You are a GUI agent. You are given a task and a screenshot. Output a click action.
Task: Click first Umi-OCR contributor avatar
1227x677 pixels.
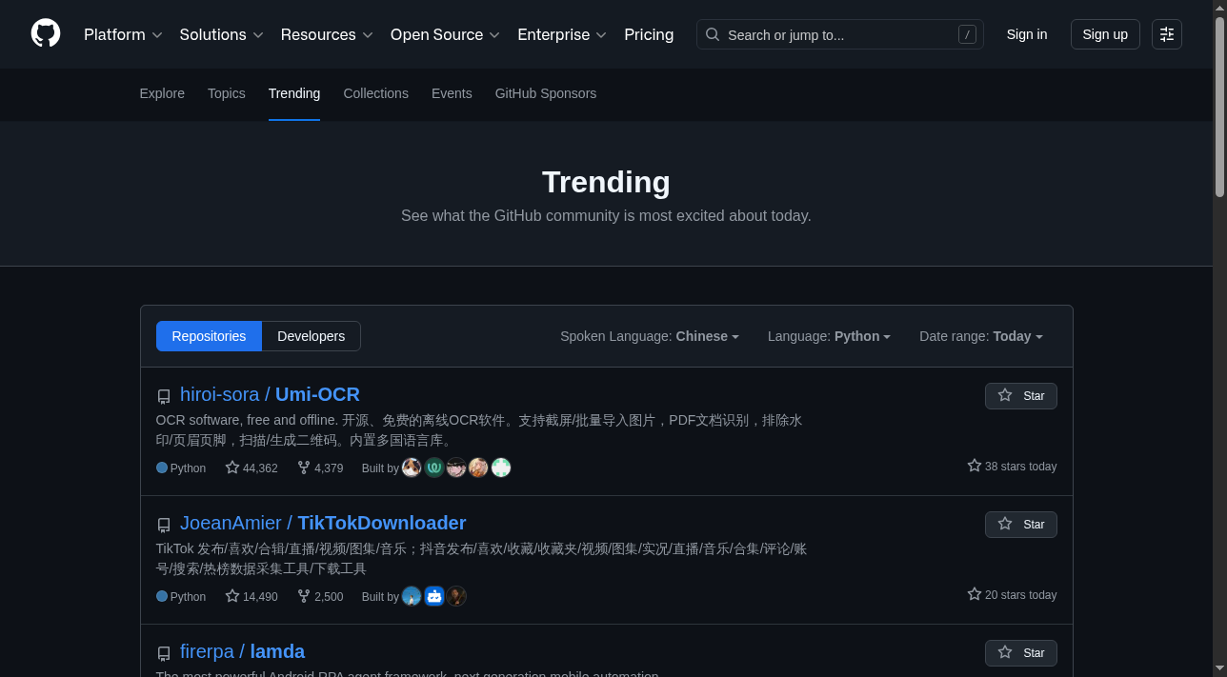click(412, 468)
